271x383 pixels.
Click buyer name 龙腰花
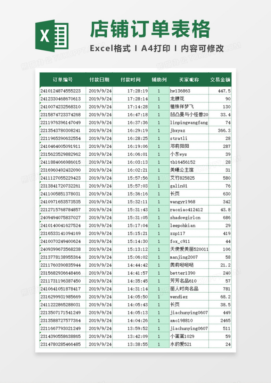[x=177, y=99]
